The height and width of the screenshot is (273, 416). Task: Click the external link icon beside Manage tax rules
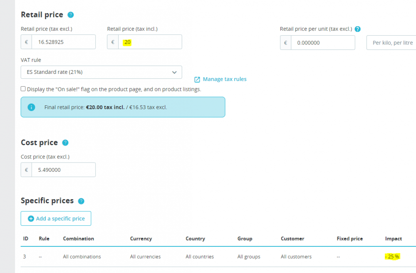click(x=197, y=79)
